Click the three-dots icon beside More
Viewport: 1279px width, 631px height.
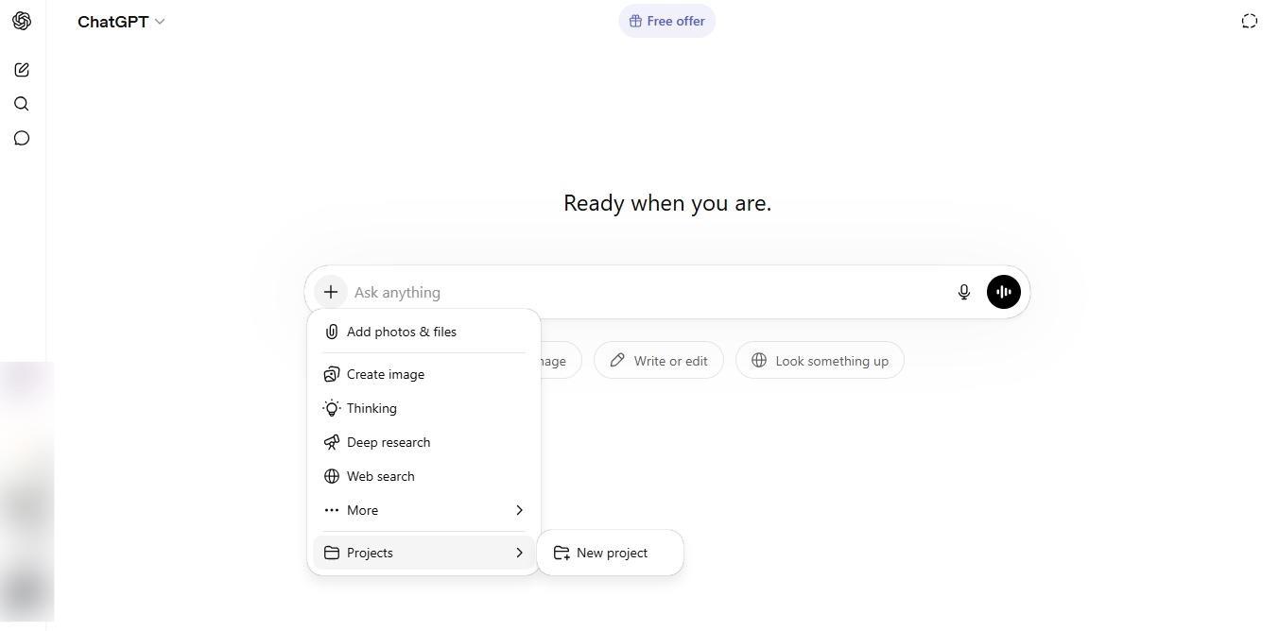coord(332,510)
